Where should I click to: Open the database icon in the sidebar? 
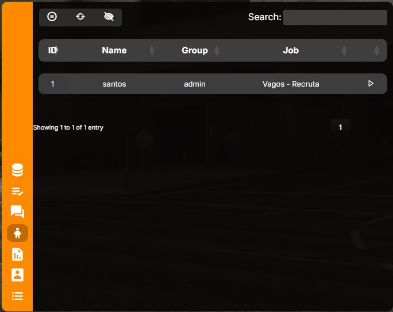18,170
